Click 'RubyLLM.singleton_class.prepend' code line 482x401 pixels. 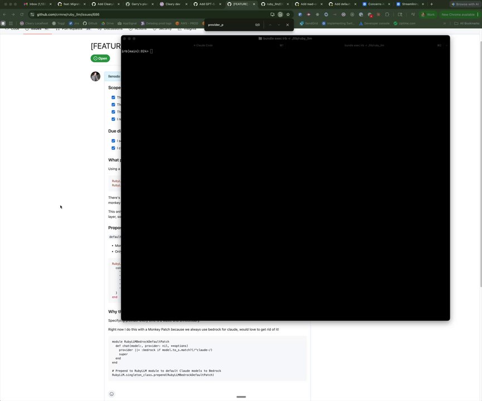(x=163, y=375)
